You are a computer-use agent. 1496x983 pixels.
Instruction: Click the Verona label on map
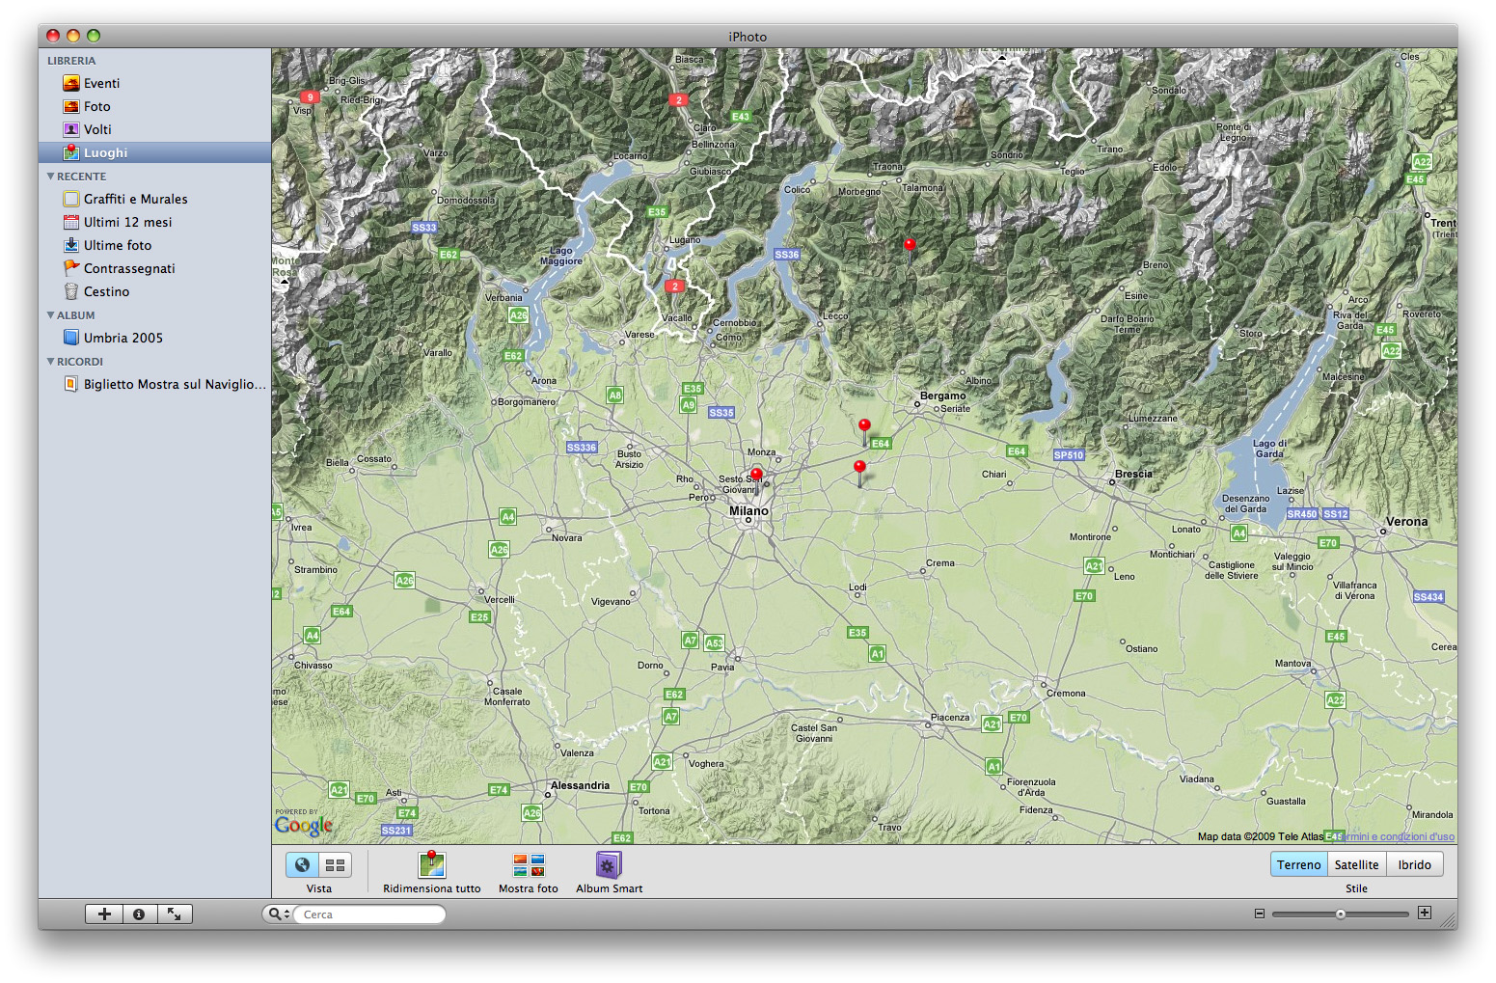click(1406, 522)
